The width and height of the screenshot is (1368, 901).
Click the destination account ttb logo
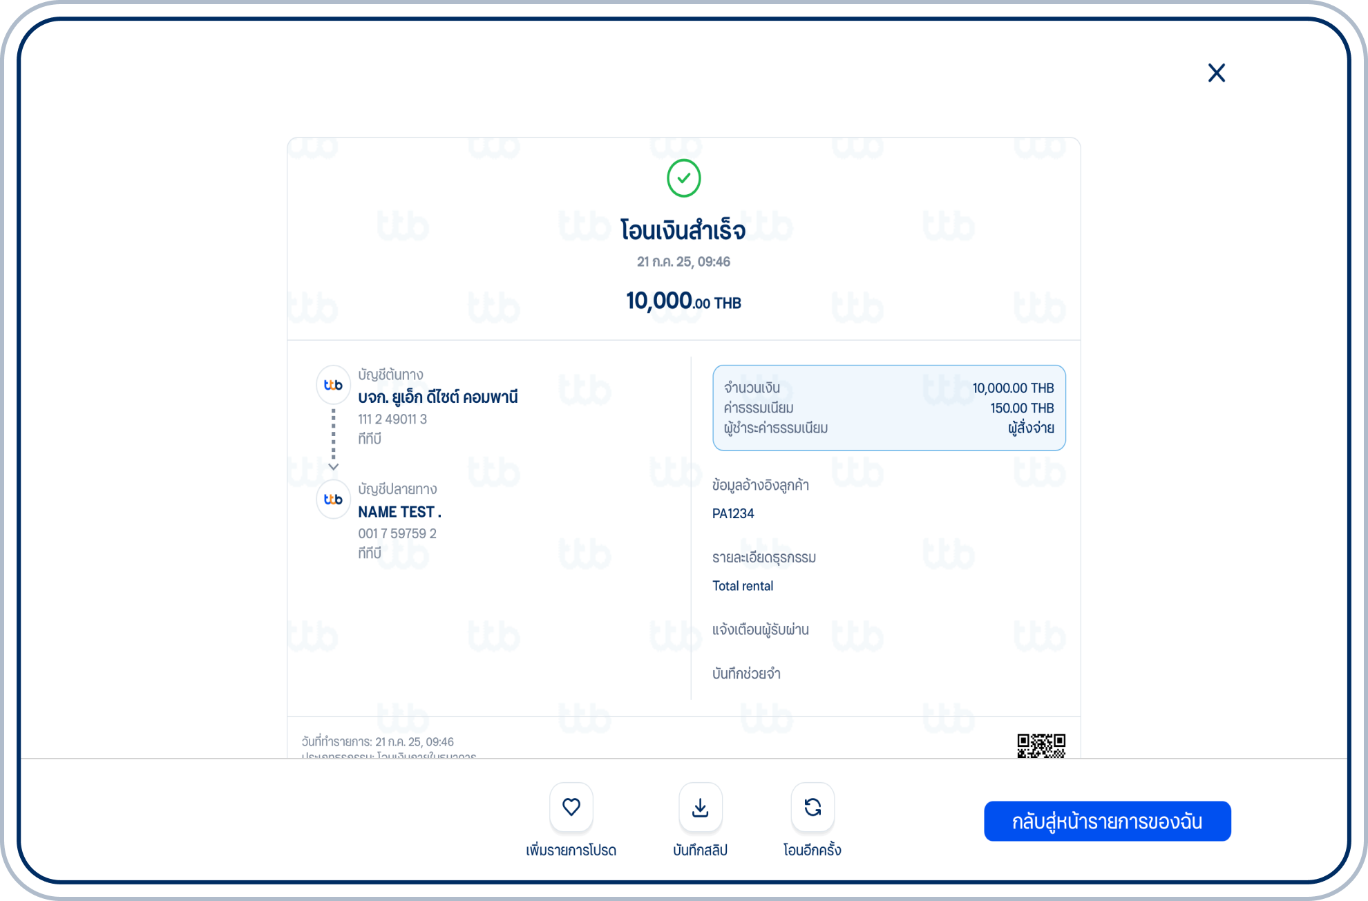coord(333,499)
